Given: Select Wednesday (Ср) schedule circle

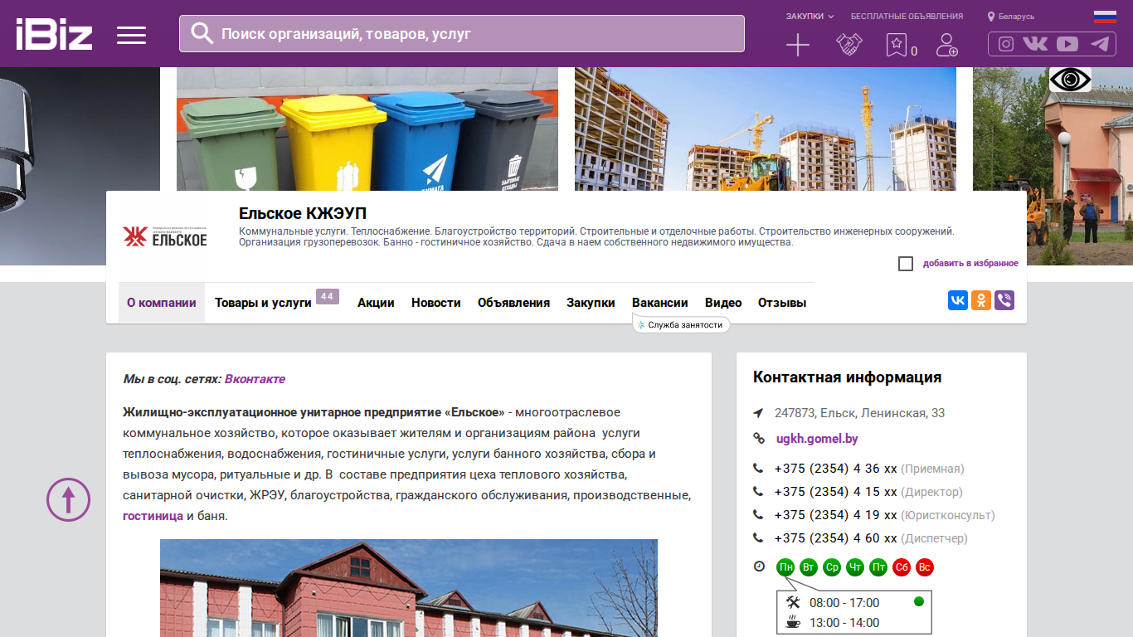Looking at the screenshot, I should click(832, 567).
